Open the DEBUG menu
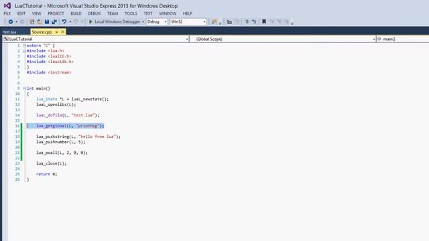 [94, 13]
